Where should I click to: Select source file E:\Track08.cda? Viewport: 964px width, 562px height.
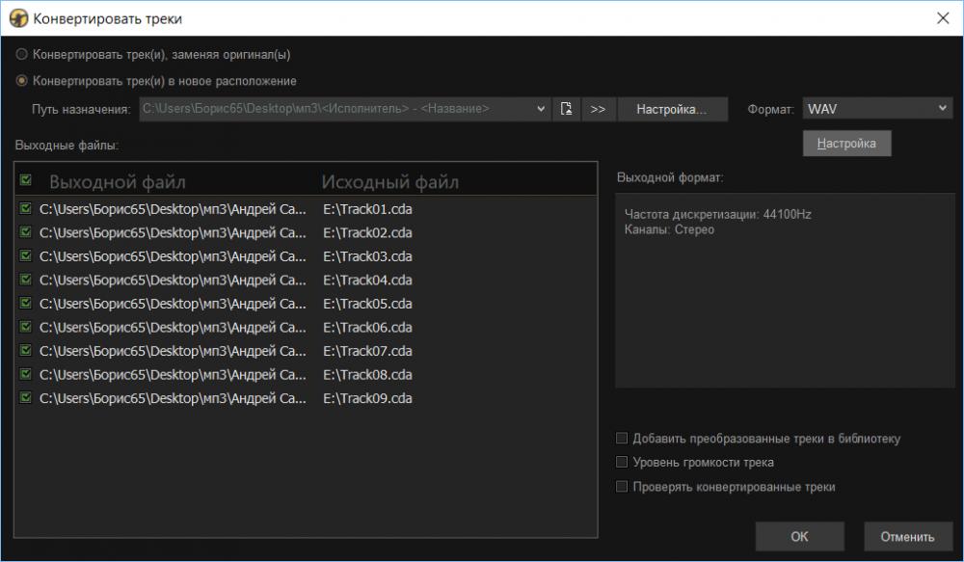tap(367, 375)
